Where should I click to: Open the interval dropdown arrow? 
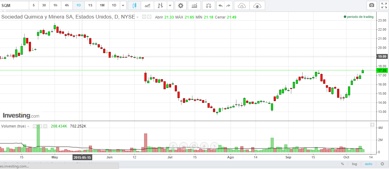(123, 5)
